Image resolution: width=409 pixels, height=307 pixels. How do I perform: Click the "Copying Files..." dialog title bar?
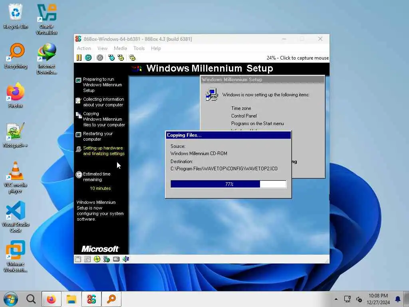[x=228, y=135]
